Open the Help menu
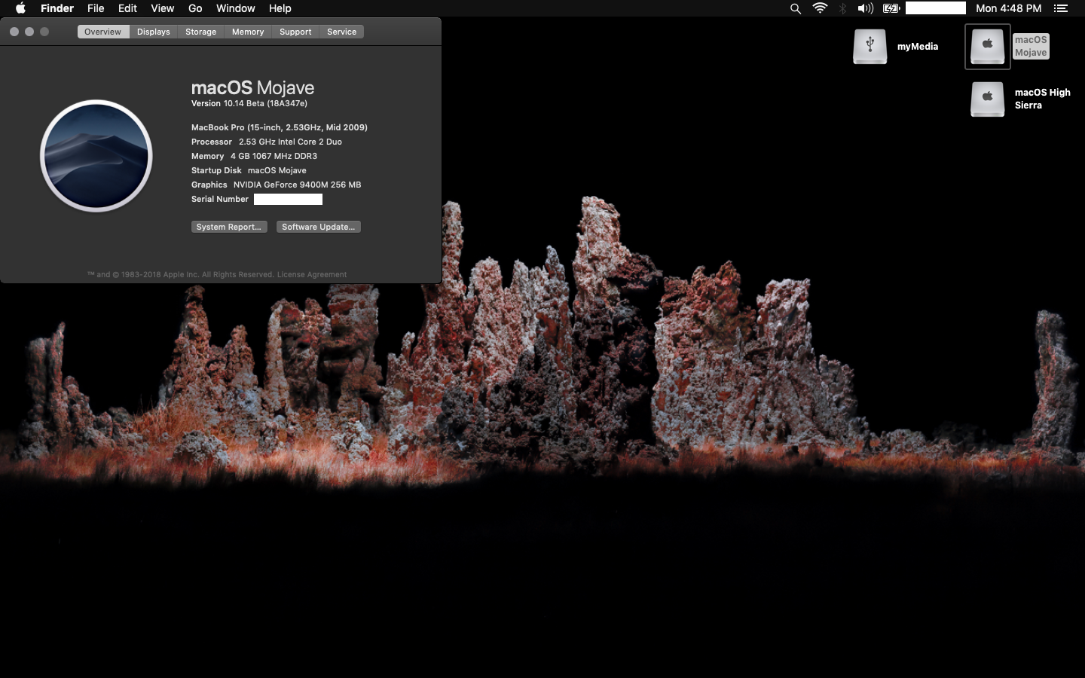Image resolution: width=1085 pixels, height=678 pixels. 280,8
